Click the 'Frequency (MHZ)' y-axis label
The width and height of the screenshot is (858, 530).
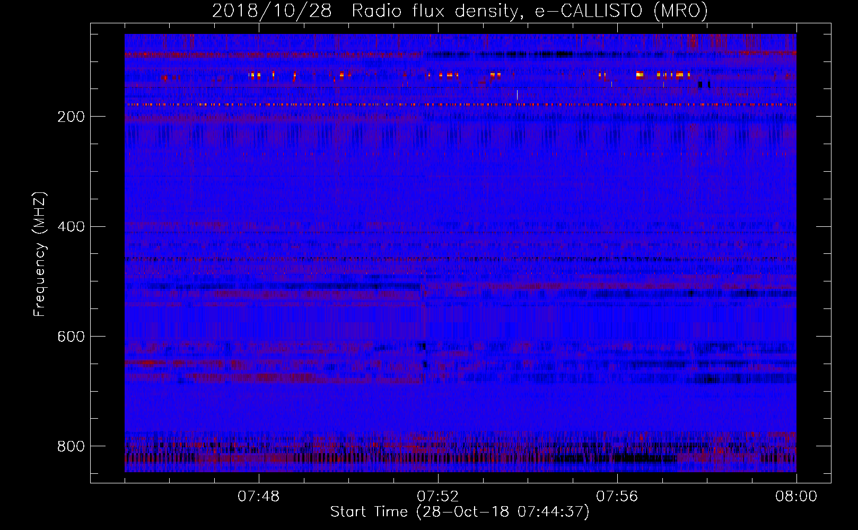coord(40,254)
